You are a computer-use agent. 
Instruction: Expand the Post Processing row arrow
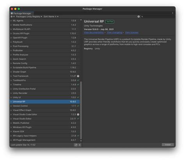tap(11, 46)
